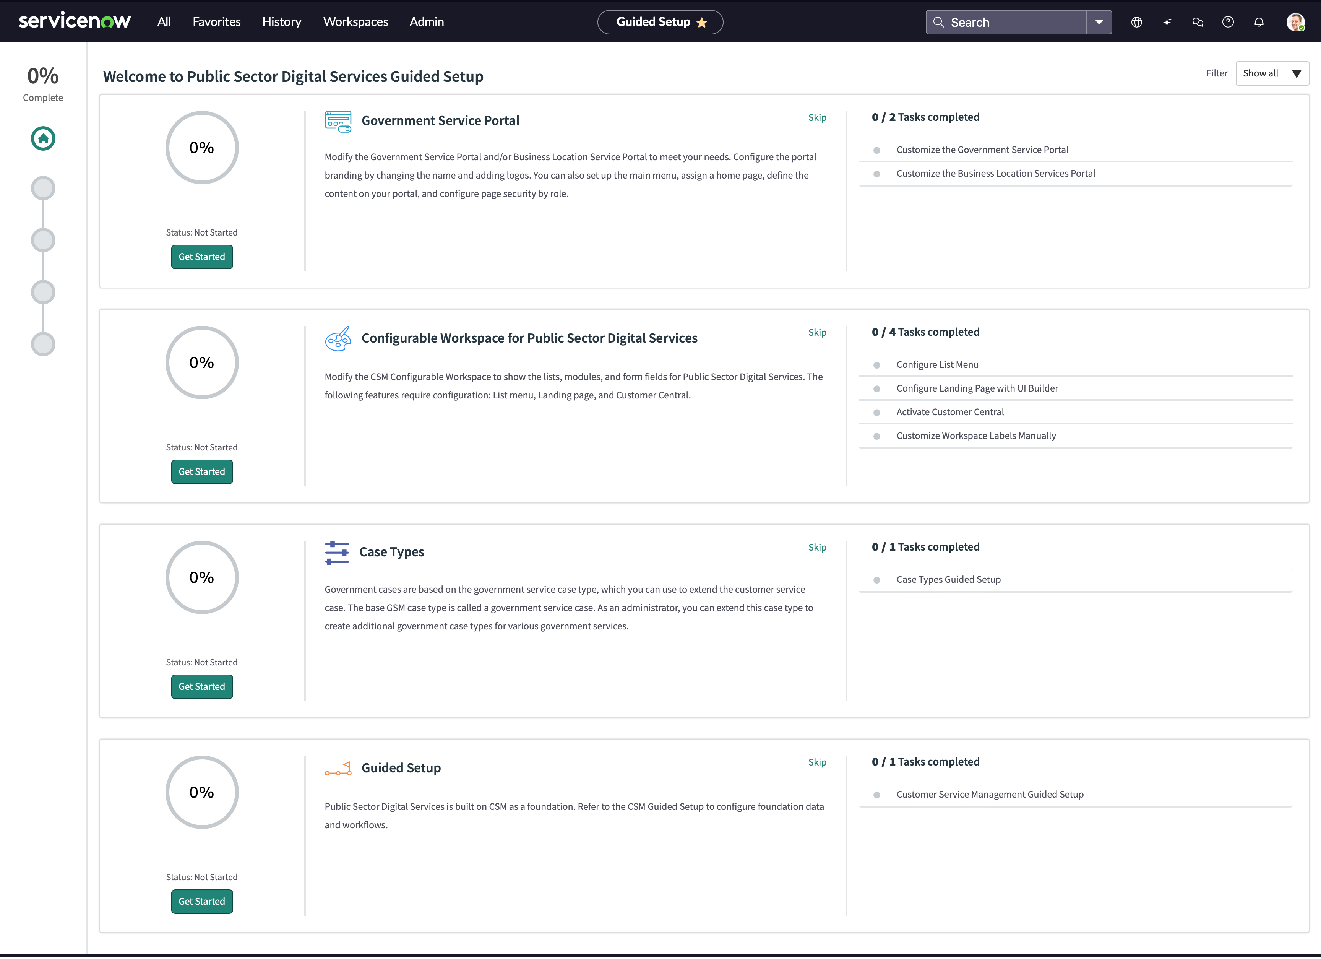Toggle the favorite star next to Guided Setup

coord(703,23)
